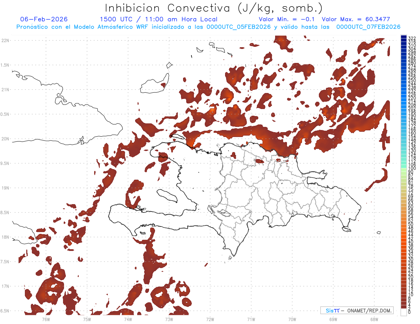Image resolution: width=420 pixels, height=324 pixels.
Task: Click the title "Inhibicion Convectiva (J/kg, somb.)"
Action: (x=214, y=8)
